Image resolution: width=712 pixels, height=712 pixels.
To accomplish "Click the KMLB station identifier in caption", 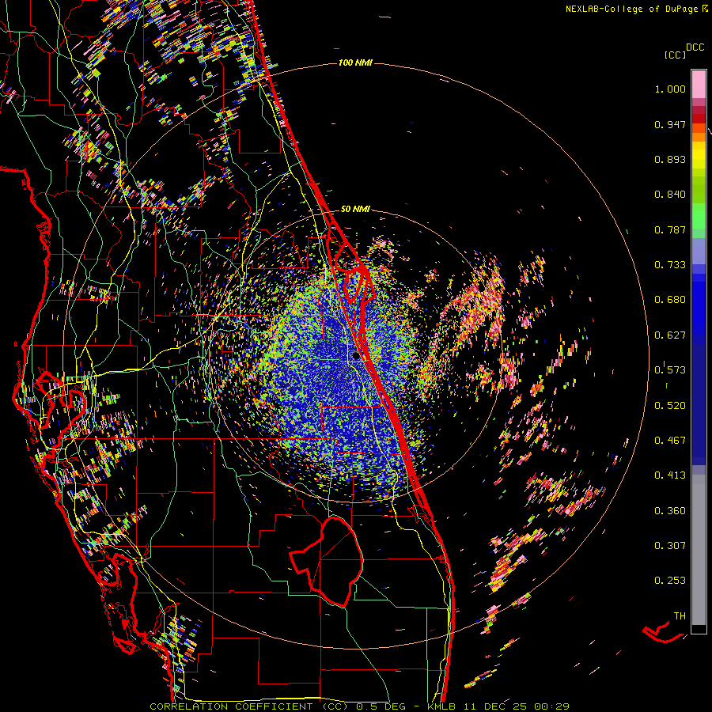I will [441, 706].
